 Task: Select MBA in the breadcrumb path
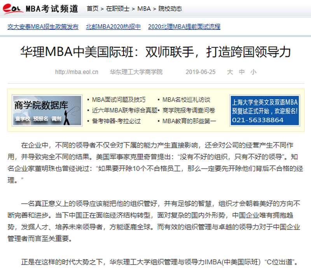[x=144, y=9]
